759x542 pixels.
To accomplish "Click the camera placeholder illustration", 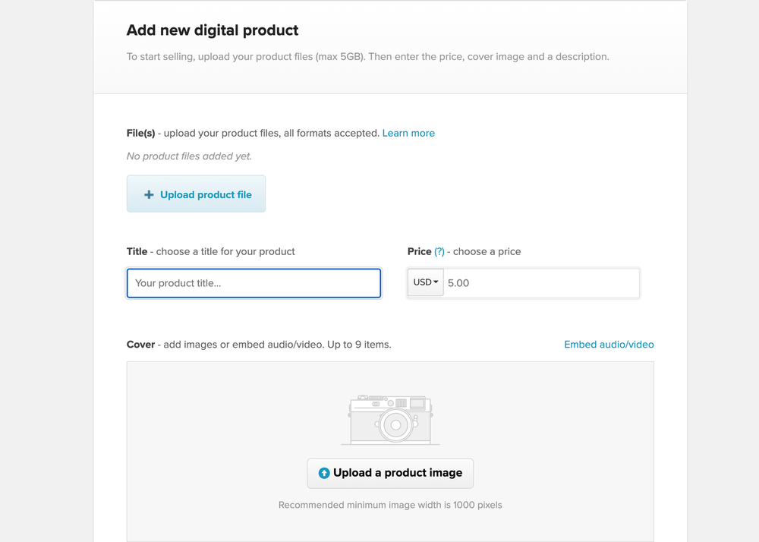I will point(390,418).
